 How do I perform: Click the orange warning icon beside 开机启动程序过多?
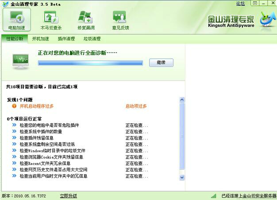coord(14,106)
